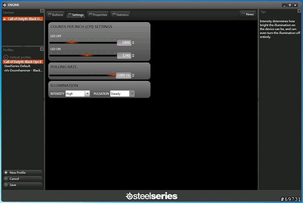Click the ENGINE title bar icon
The width and height of the screenshot is (303, 203).
pyautogui.click(x=5, y=5)
